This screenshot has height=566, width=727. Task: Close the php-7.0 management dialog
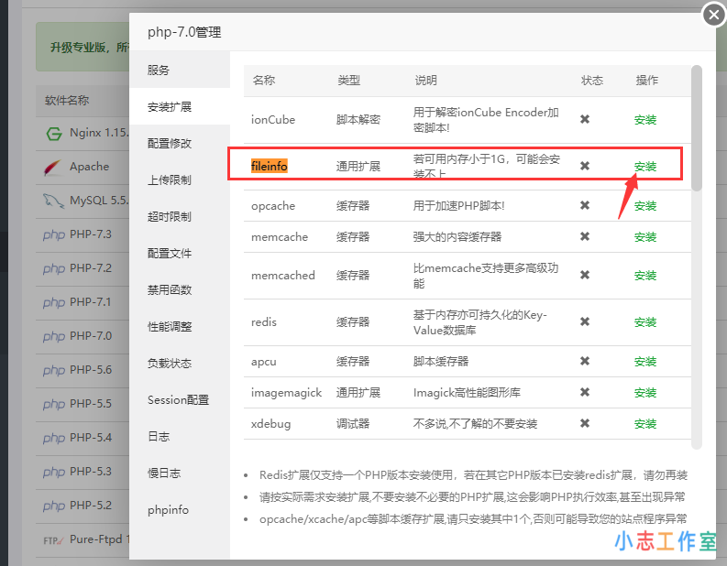714,16
